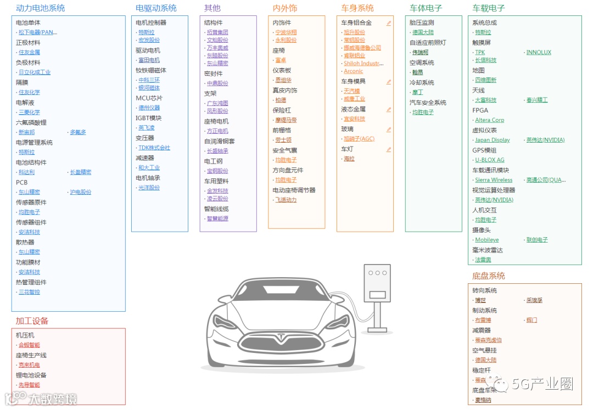The image size is (593, 410).
Task: Open the 富田电机 link
Action: tap(149, 60)
